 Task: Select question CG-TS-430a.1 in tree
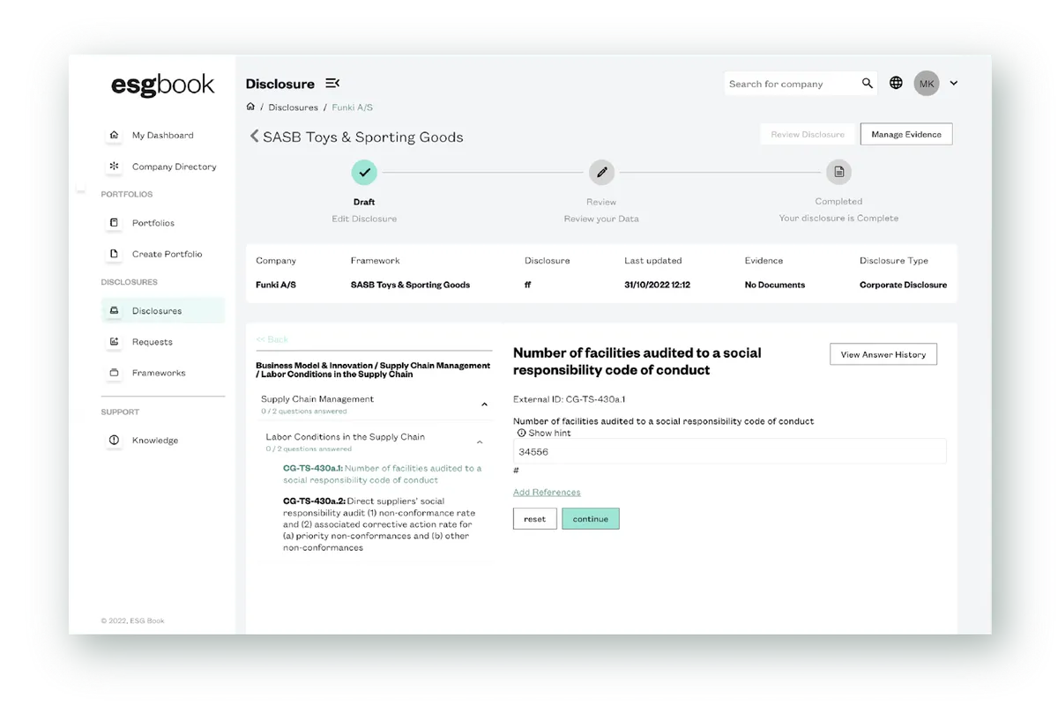click(x=383, y=474)
